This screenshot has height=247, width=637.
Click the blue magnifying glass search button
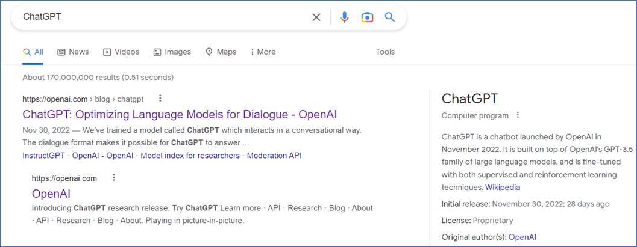tap(390, 17)
